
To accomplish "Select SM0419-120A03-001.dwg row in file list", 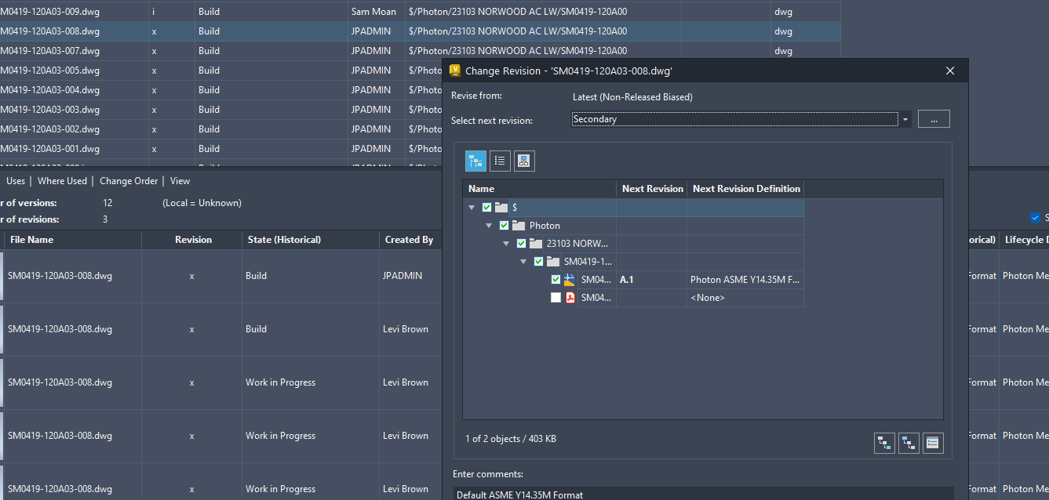I will click(x=221, y=149).
